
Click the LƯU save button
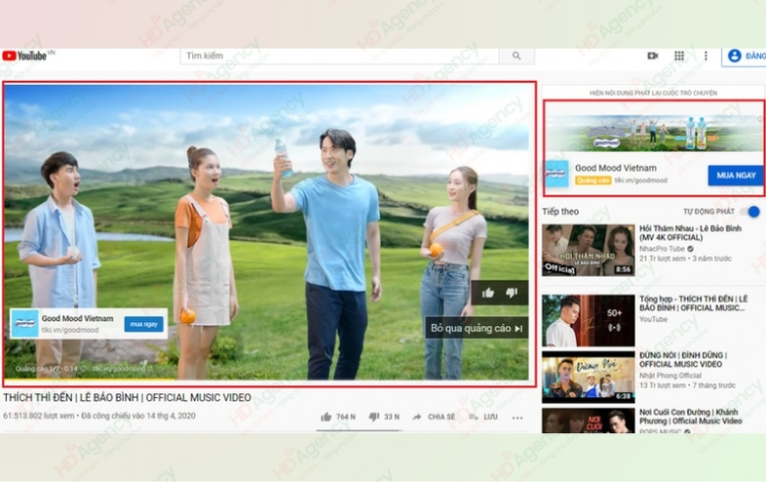(483, 417)
